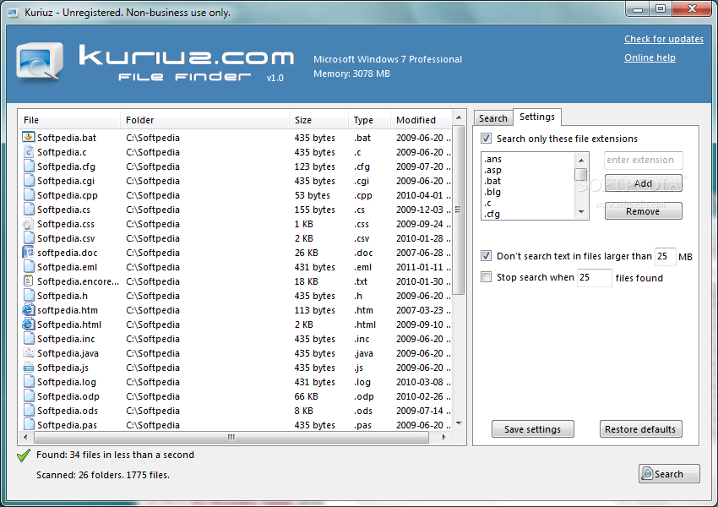Click the .doc type cell
The width and height of the screenshot is (718, 507).
tap(363, 253)
